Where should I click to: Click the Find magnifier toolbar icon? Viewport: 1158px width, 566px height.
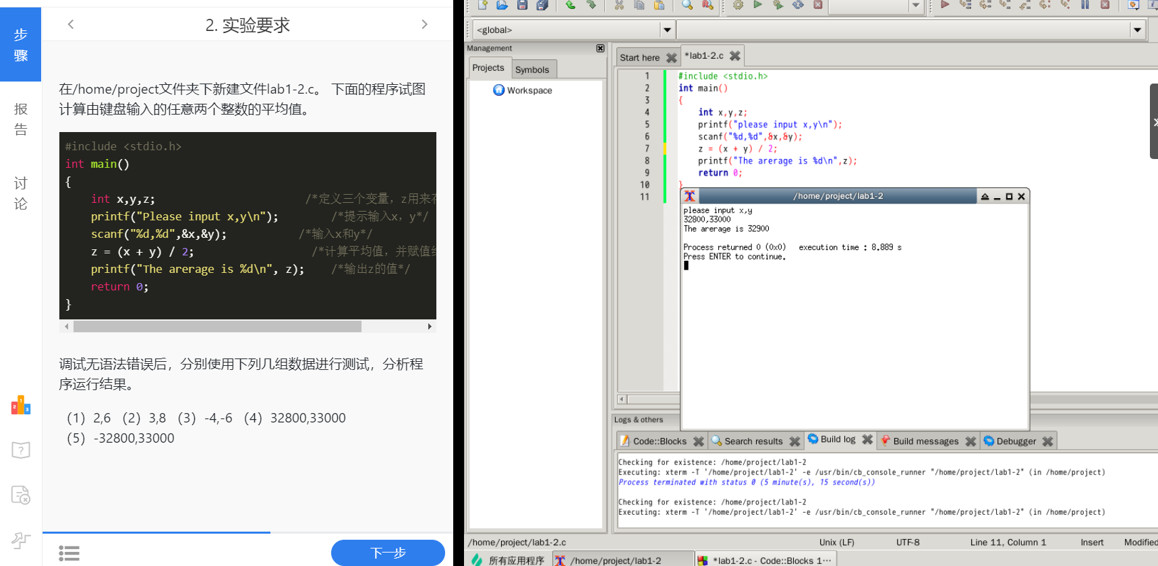click(x=687, y=5)
